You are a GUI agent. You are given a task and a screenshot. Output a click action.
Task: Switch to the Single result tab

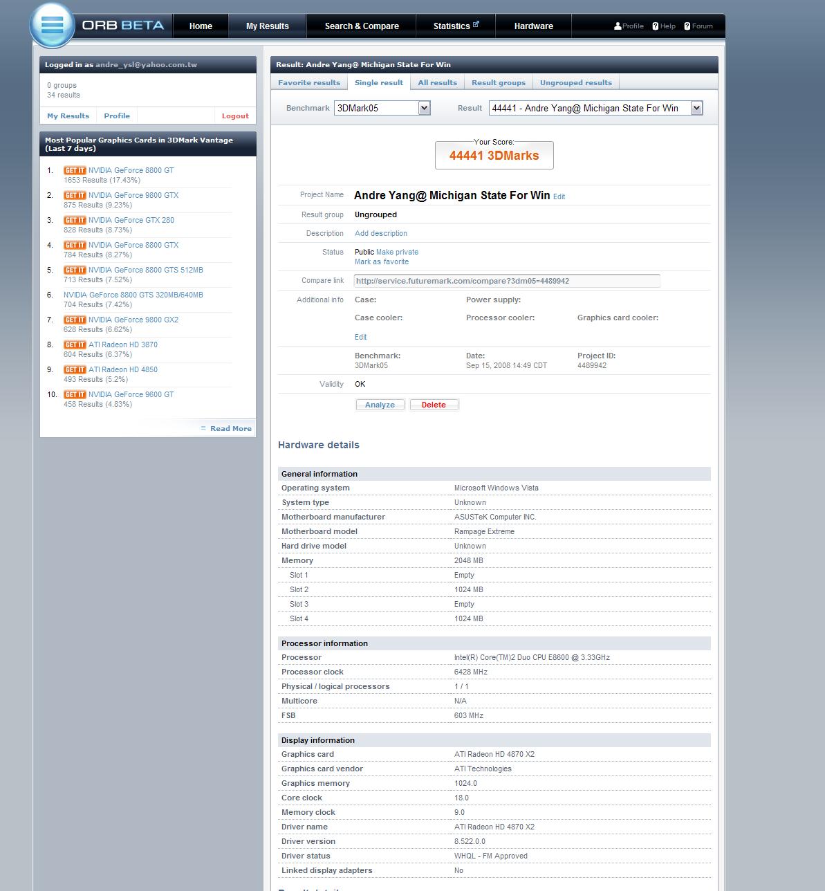pyautogui.click(x=379, y=82)
